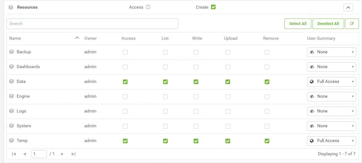The image size is (362, 163).
Task: Click the Backup resource layers icon
Action: pyautogui.click(x=11, y=52)
